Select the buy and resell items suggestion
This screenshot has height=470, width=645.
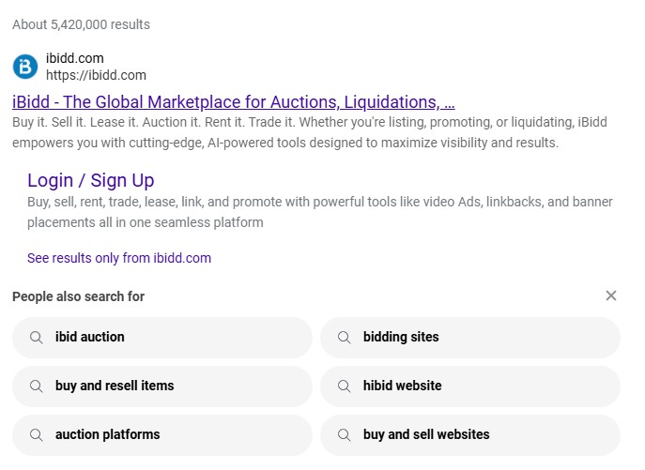pos(115,387)
